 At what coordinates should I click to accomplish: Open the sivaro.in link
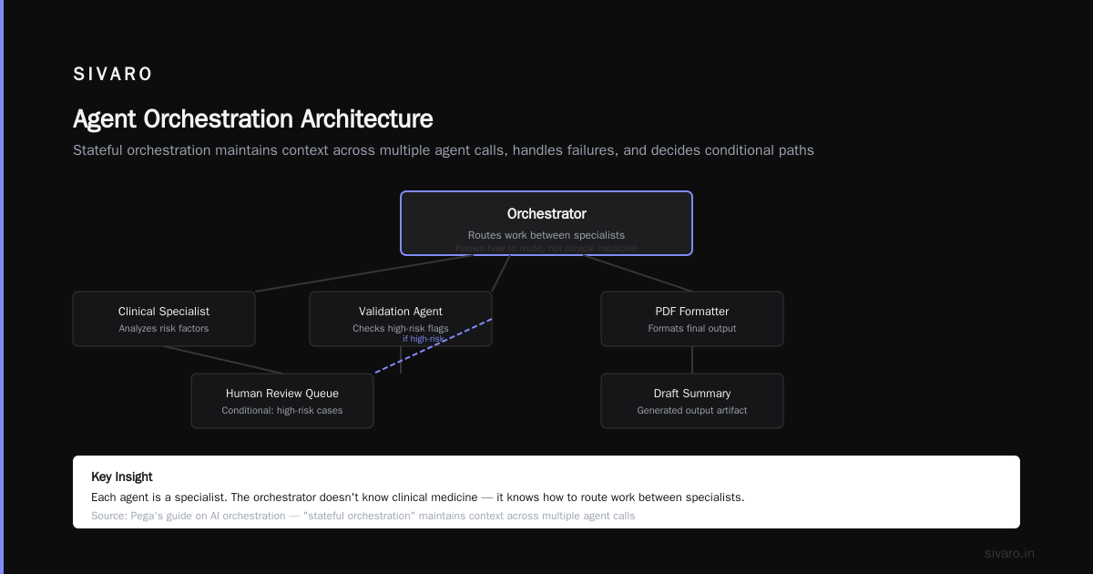(1009, 553)
